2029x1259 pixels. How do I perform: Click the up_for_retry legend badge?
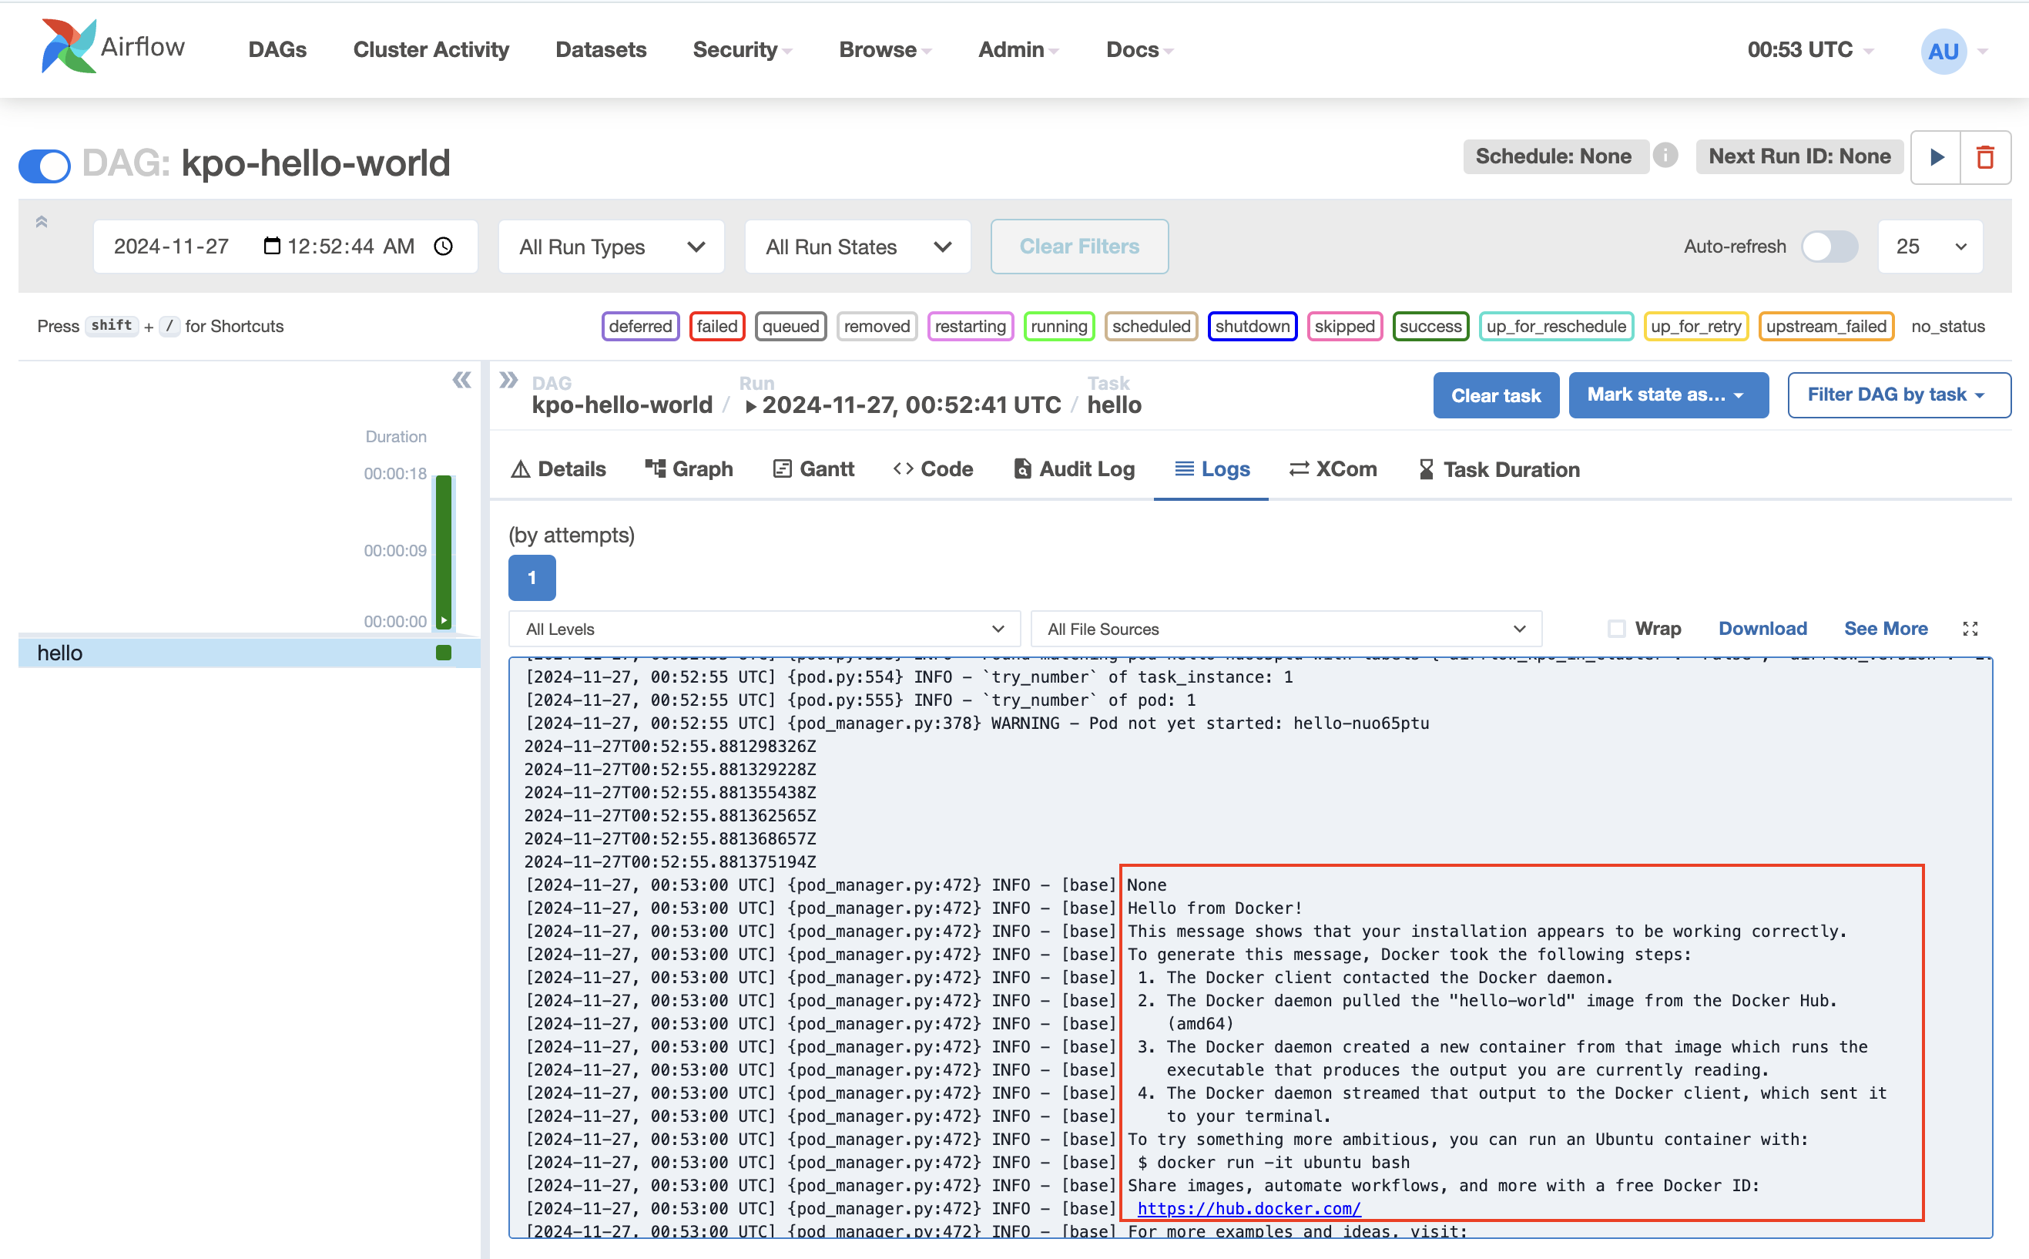[x=1695, y=327]
